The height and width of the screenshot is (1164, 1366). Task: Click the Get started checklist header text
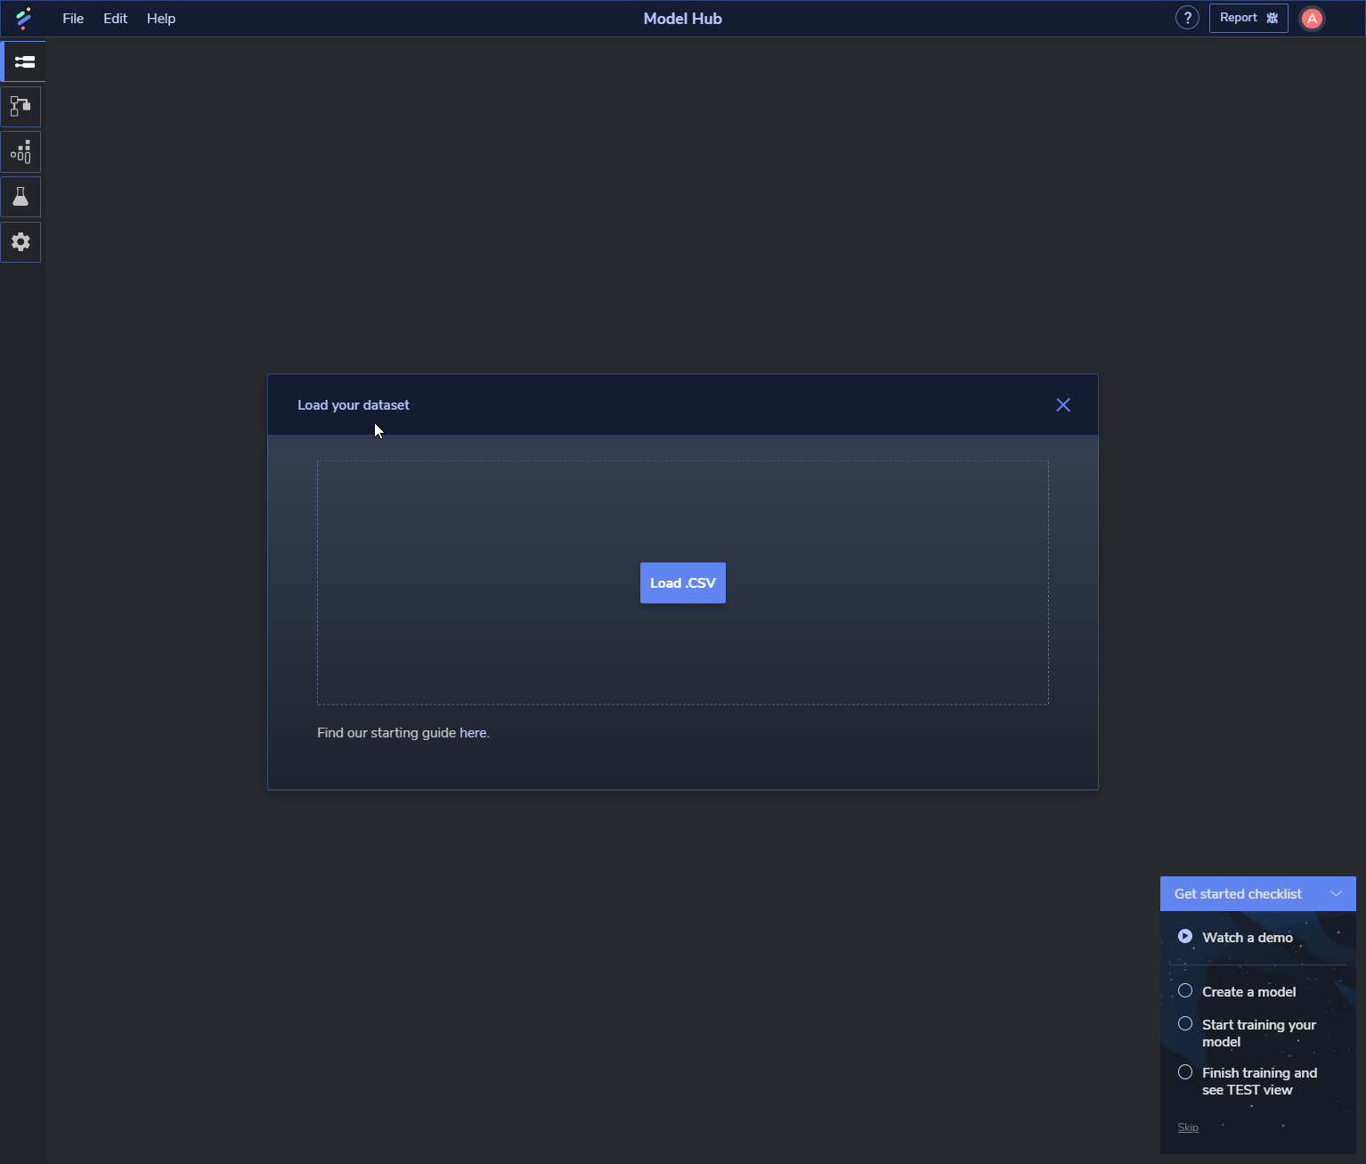pos(1238,894)
